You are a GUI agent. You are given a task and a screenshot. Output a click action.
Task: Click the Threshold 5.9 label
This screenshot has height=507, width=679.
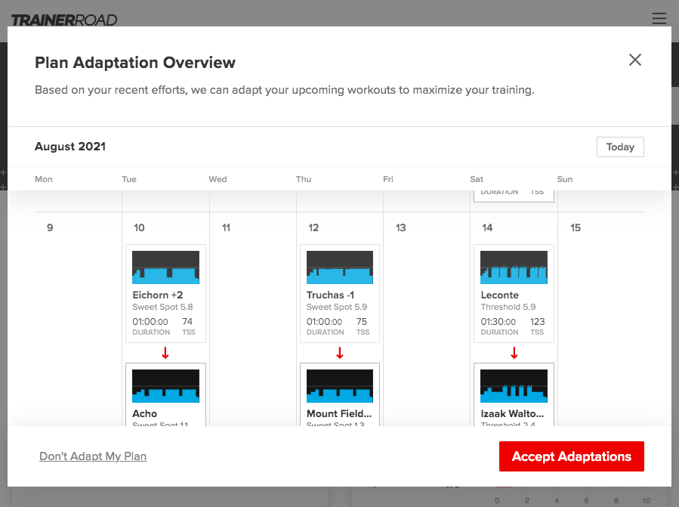tap(508, 307)
